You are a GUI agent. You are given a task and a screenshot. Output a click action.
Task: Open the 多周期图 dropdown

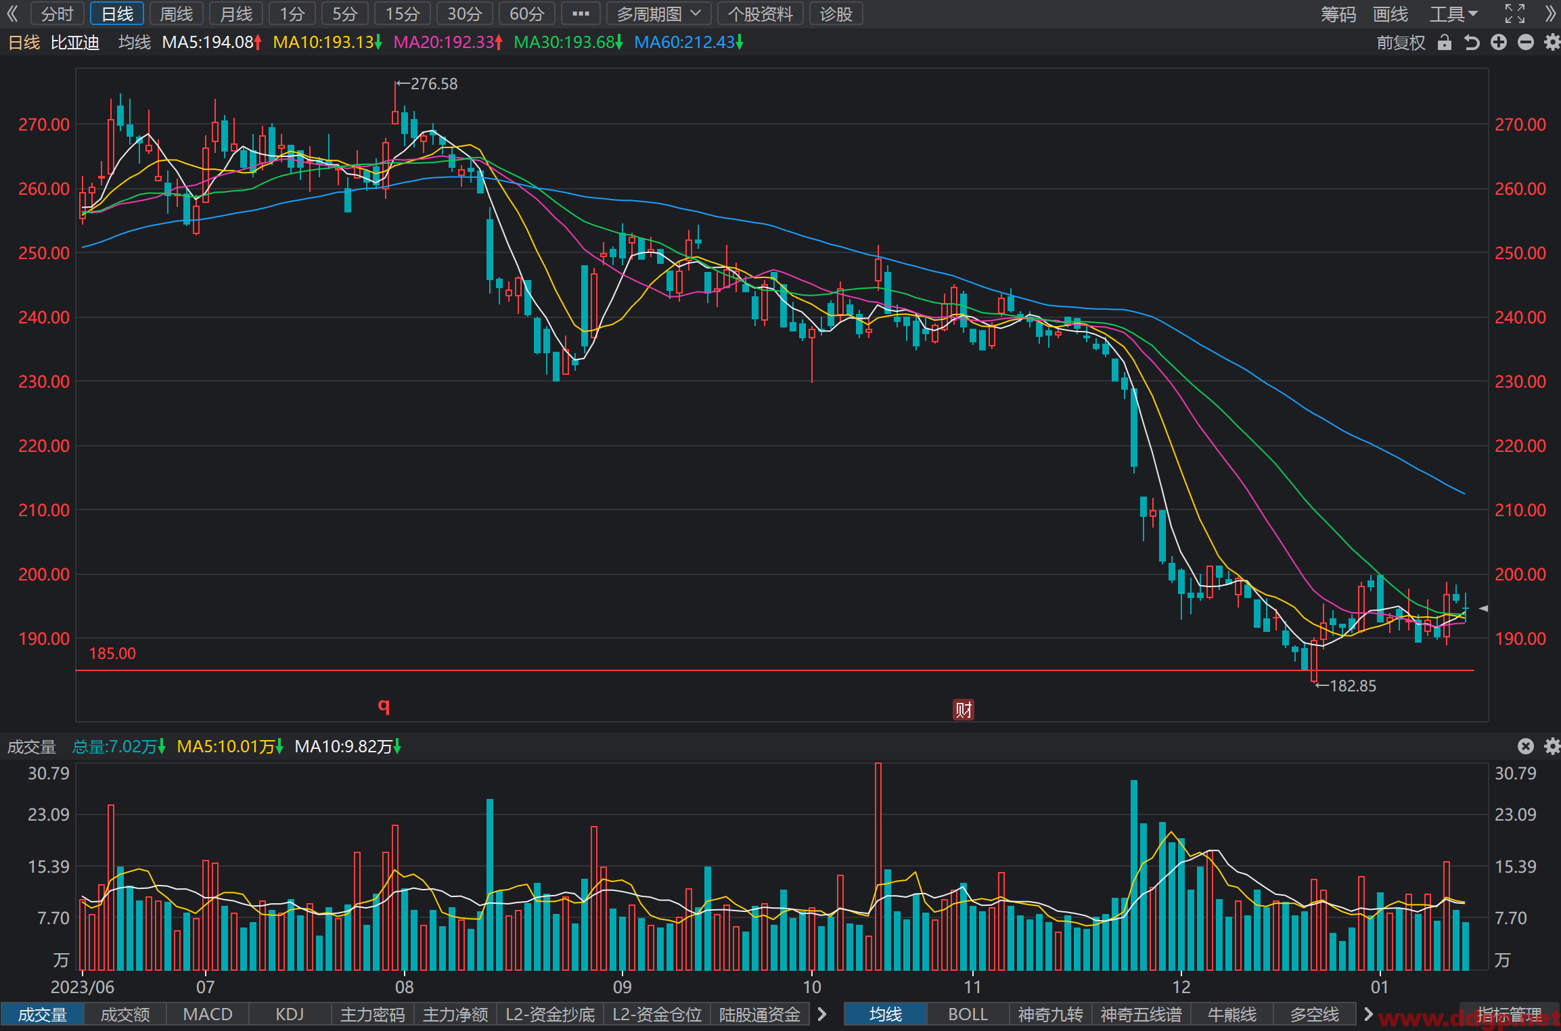click(659, 14)
